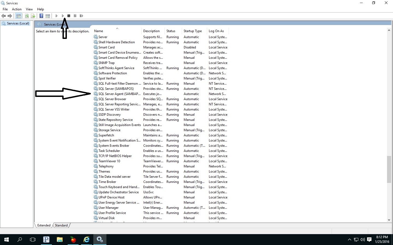Image resolution: width=393 pixels, height=245 pixels.
Task: Click the Back arrow in toolbar
Action: click(x=4, y=16)
